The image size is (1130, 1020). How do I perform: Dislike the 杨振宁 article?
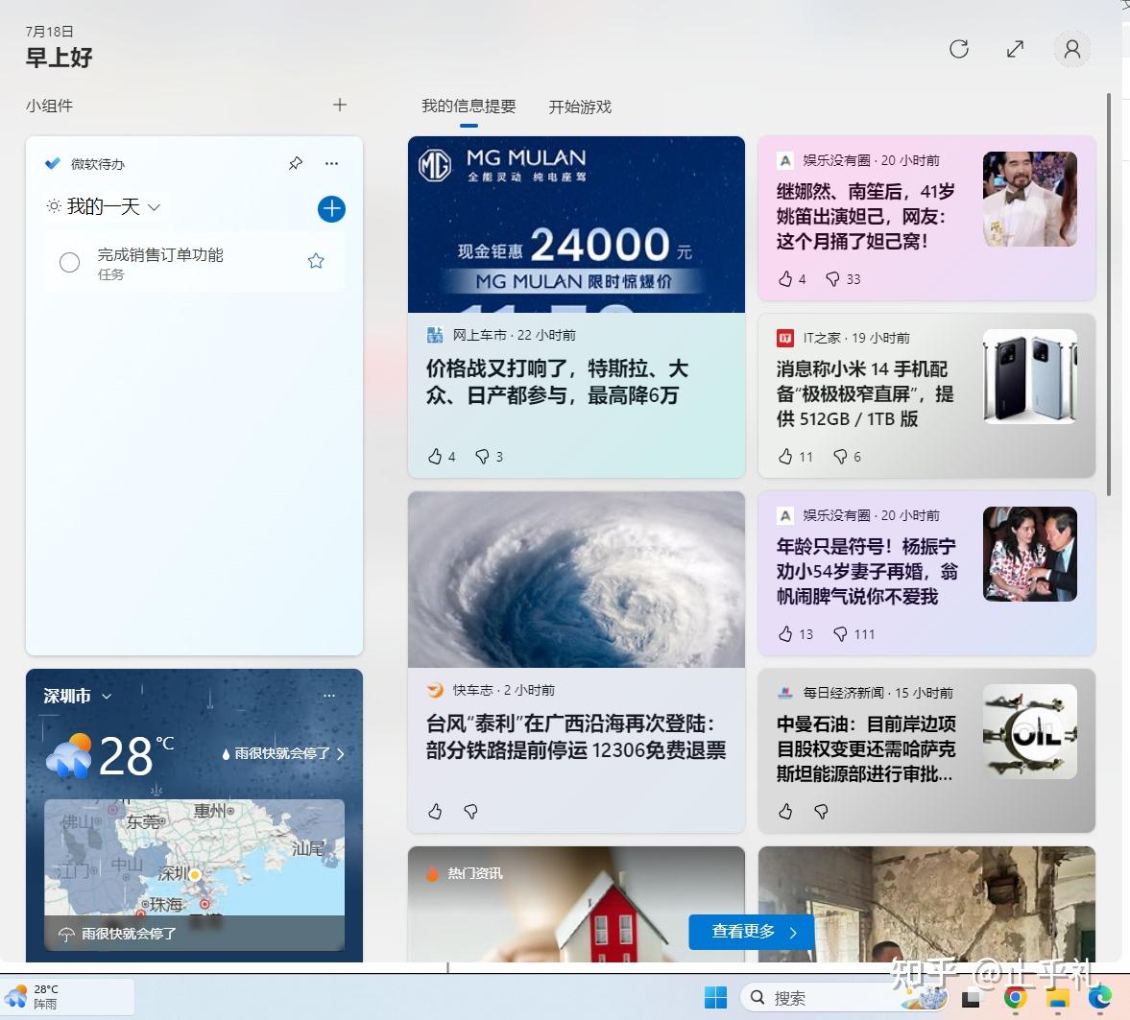[x=840, y=634]
